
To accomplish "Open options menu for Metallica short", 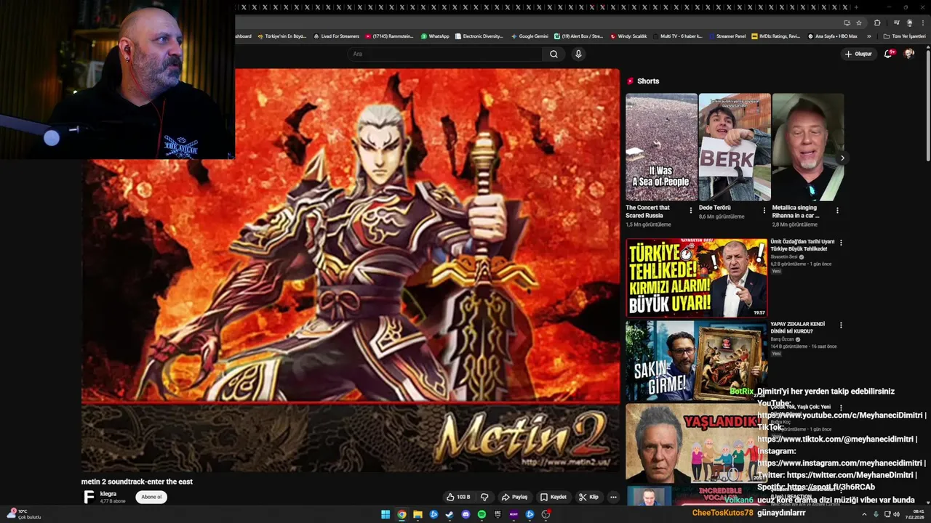I will pyautogui.click(x=837, y=211).
